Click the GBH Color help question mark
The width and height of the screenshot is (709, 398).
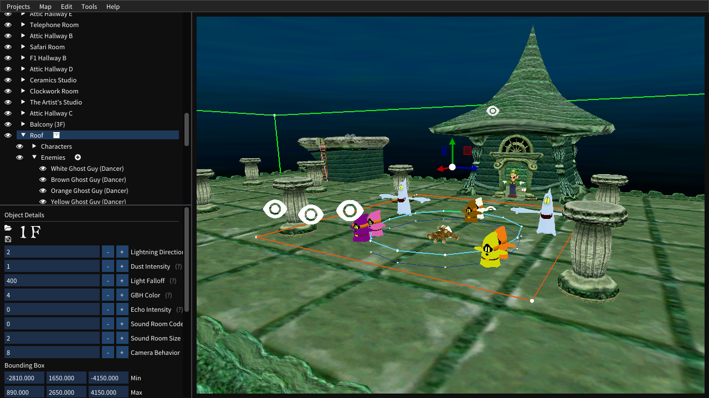pyautogui.click(x=168, y=295)
